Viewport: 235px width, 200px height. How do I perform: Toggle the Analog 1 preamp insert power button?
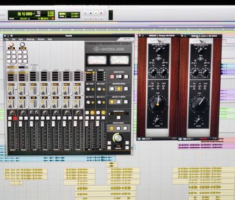tap(15, 68)
